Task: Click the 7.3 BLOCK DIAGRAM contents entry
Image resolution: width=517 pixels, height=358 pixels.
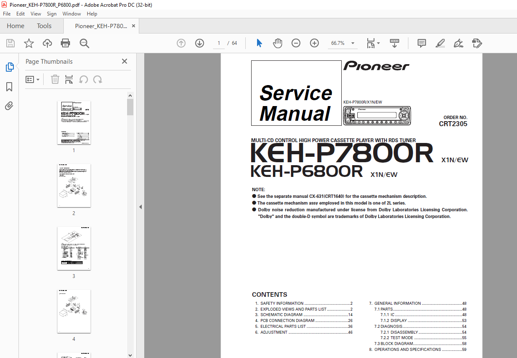Action: click(x=421, y=344)
